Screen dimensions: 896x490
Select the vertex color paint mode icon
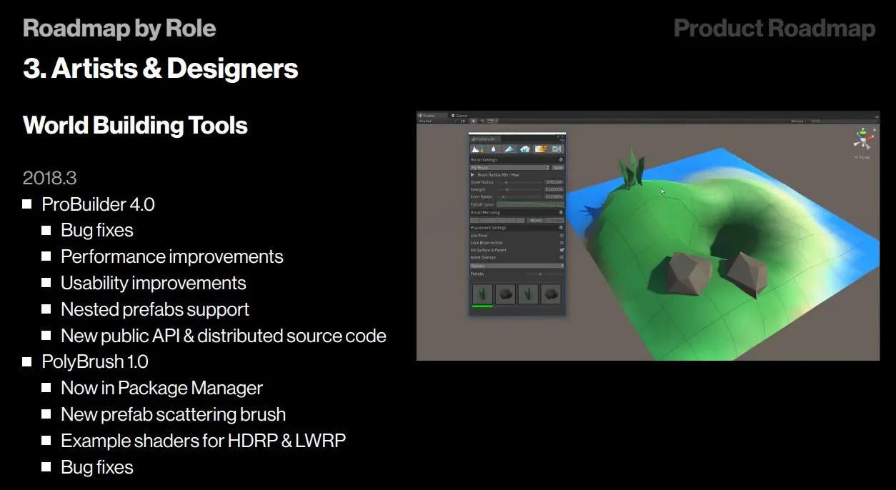click(x=509, y=149)
